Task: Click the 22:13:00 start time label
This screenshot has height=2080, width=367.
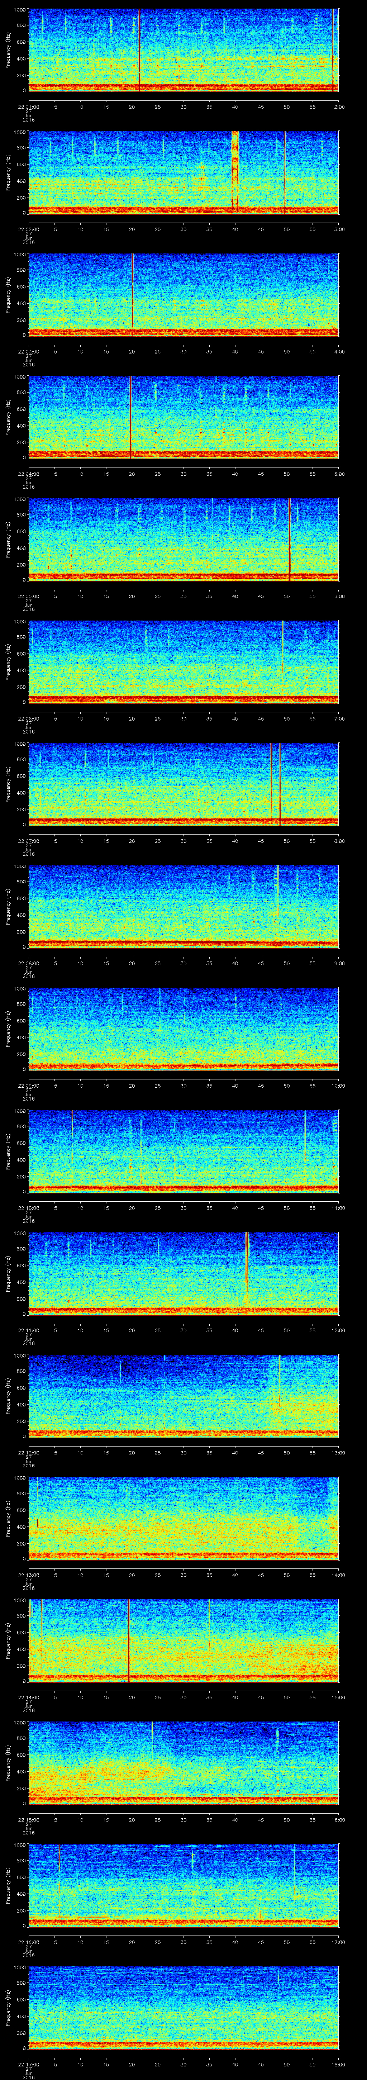Action: click(28, 1575)
